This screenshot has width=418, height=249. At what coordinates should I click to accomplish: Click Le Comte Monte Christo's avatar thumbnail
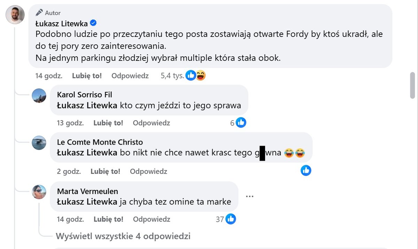[39, 143]
